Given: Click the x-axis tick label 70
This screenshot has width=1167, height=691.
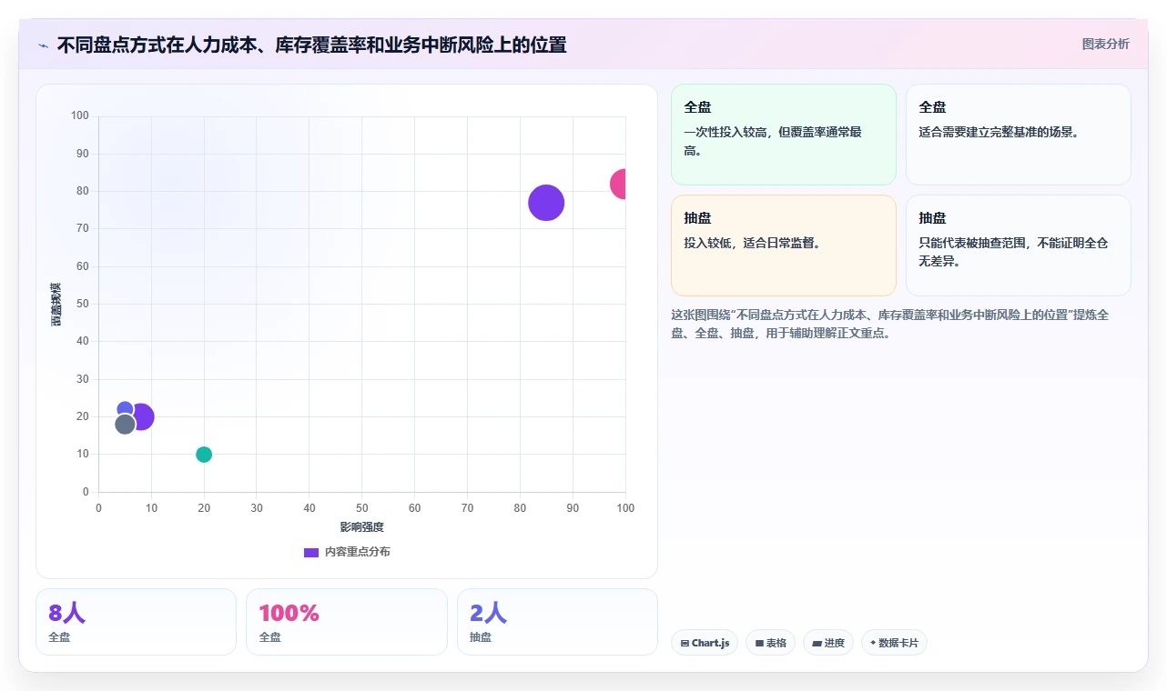Looking at the screenshot, I should (x=467, y=508).
